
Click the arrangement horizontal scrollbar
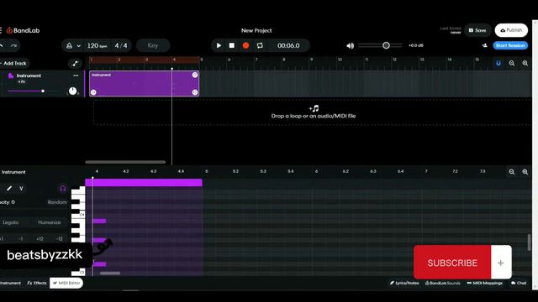pyautogui.click(x=125, y=162)
